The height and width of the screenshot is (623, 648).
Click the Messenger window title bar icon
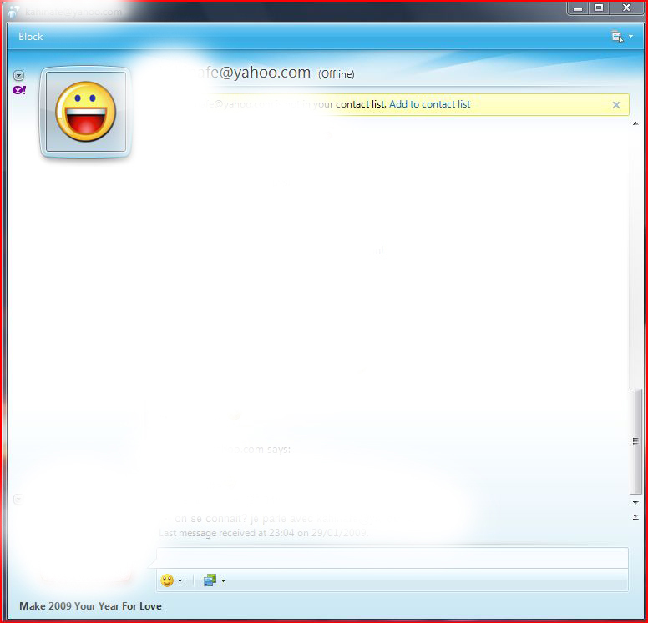tap(13, 11)
